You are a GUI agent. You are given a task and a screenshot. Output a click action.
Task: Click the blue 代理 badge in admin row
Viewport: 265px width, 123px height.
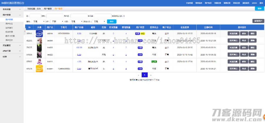click(137, 34)
